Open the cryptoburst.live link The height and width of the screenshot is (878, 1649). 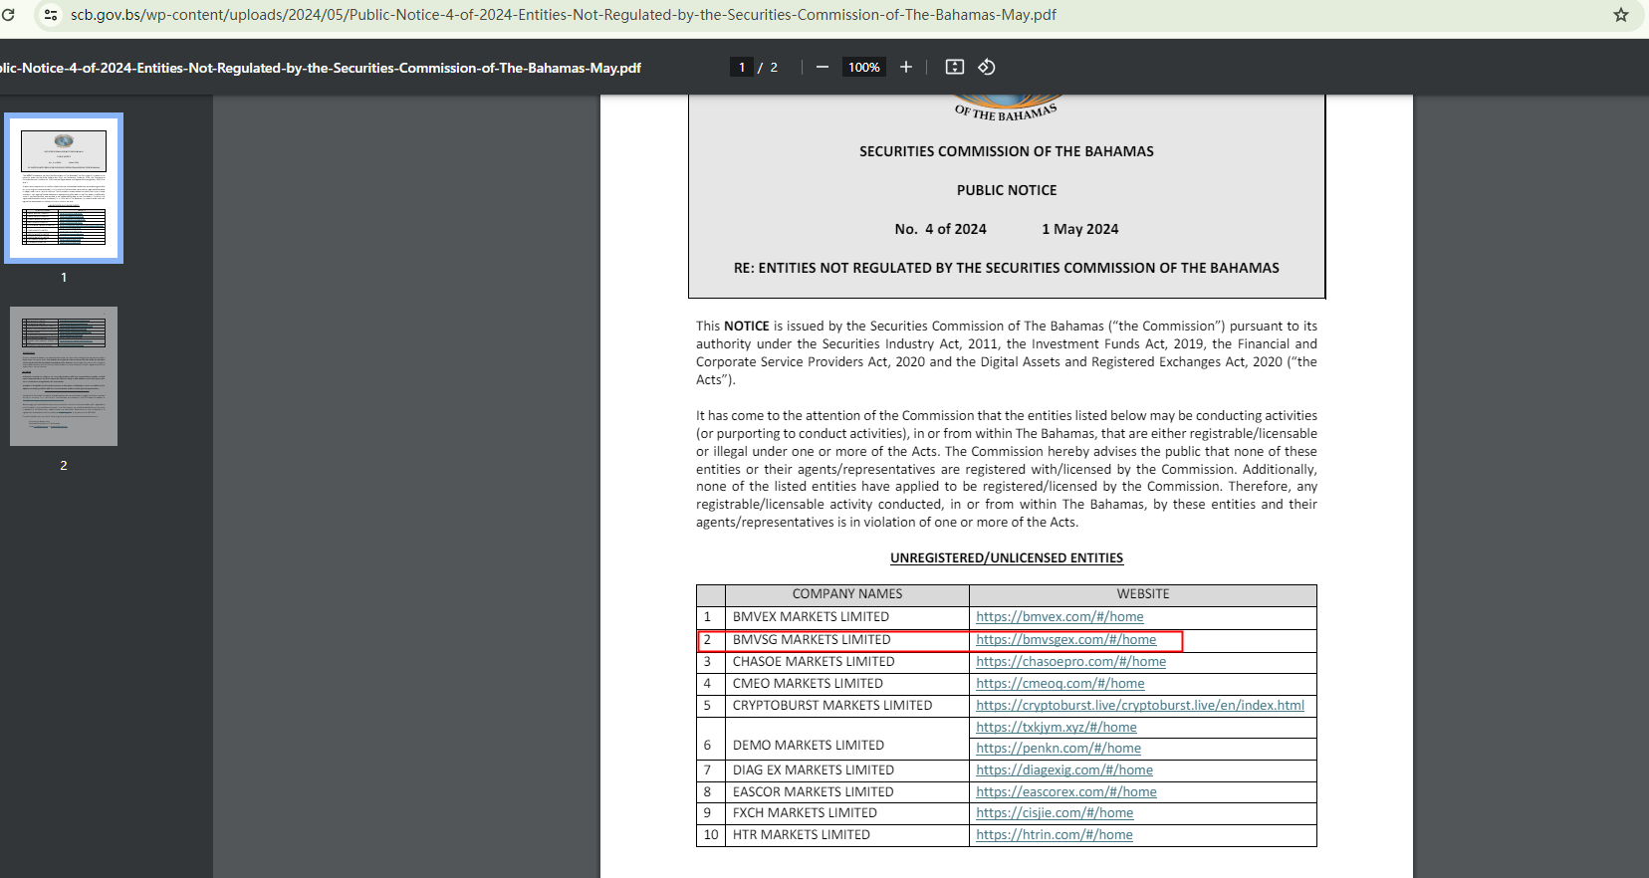point(1139,706)
